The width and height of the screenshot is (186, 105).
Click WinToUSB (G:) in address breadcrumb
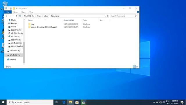[29, 16]
